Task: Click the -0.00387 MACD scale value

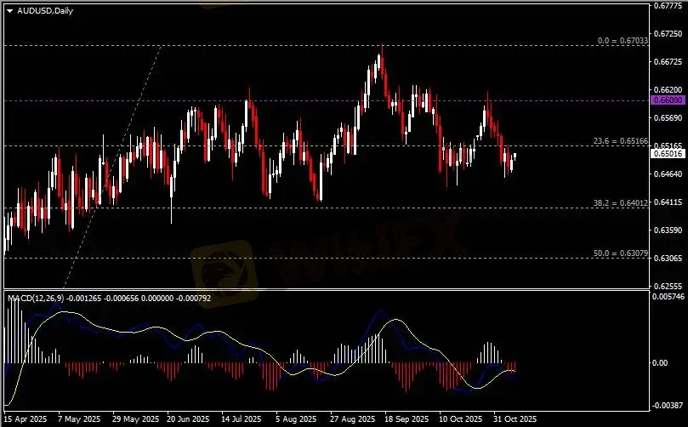Action: [x=667, y=405]
